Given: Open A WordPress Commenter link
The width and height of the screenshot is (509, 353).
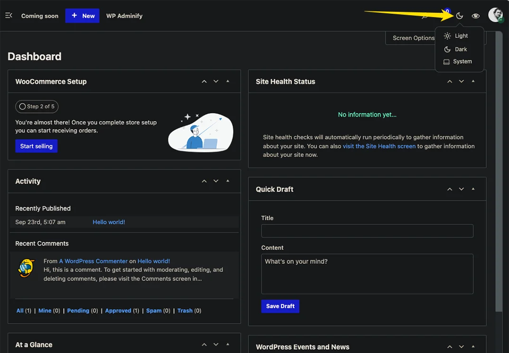Looking at the screenshot, I should 93,261.
